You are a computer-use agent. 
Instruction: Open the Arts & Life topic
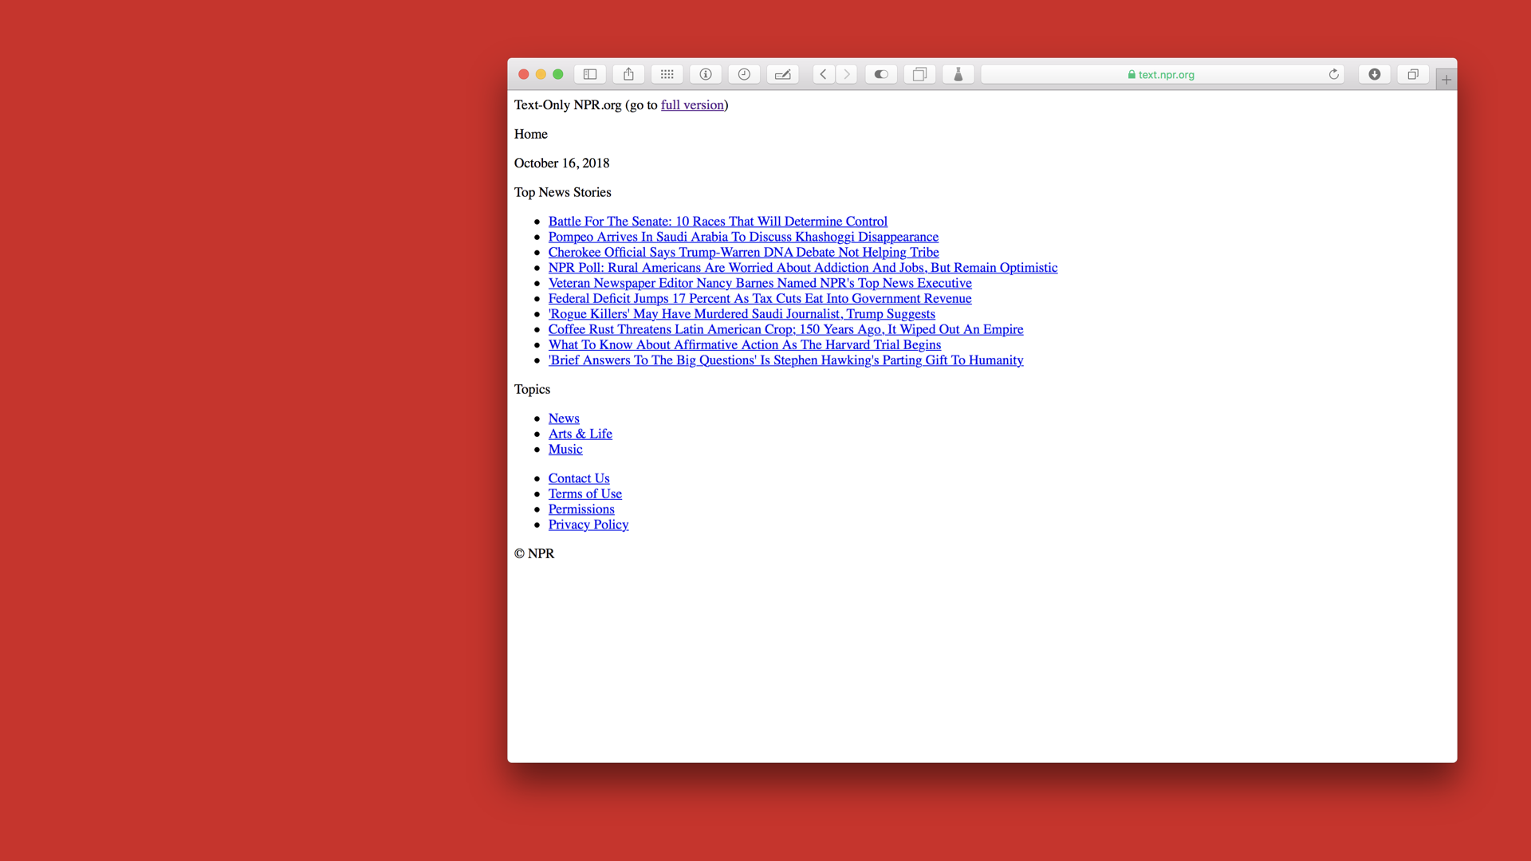coord(580,434)
